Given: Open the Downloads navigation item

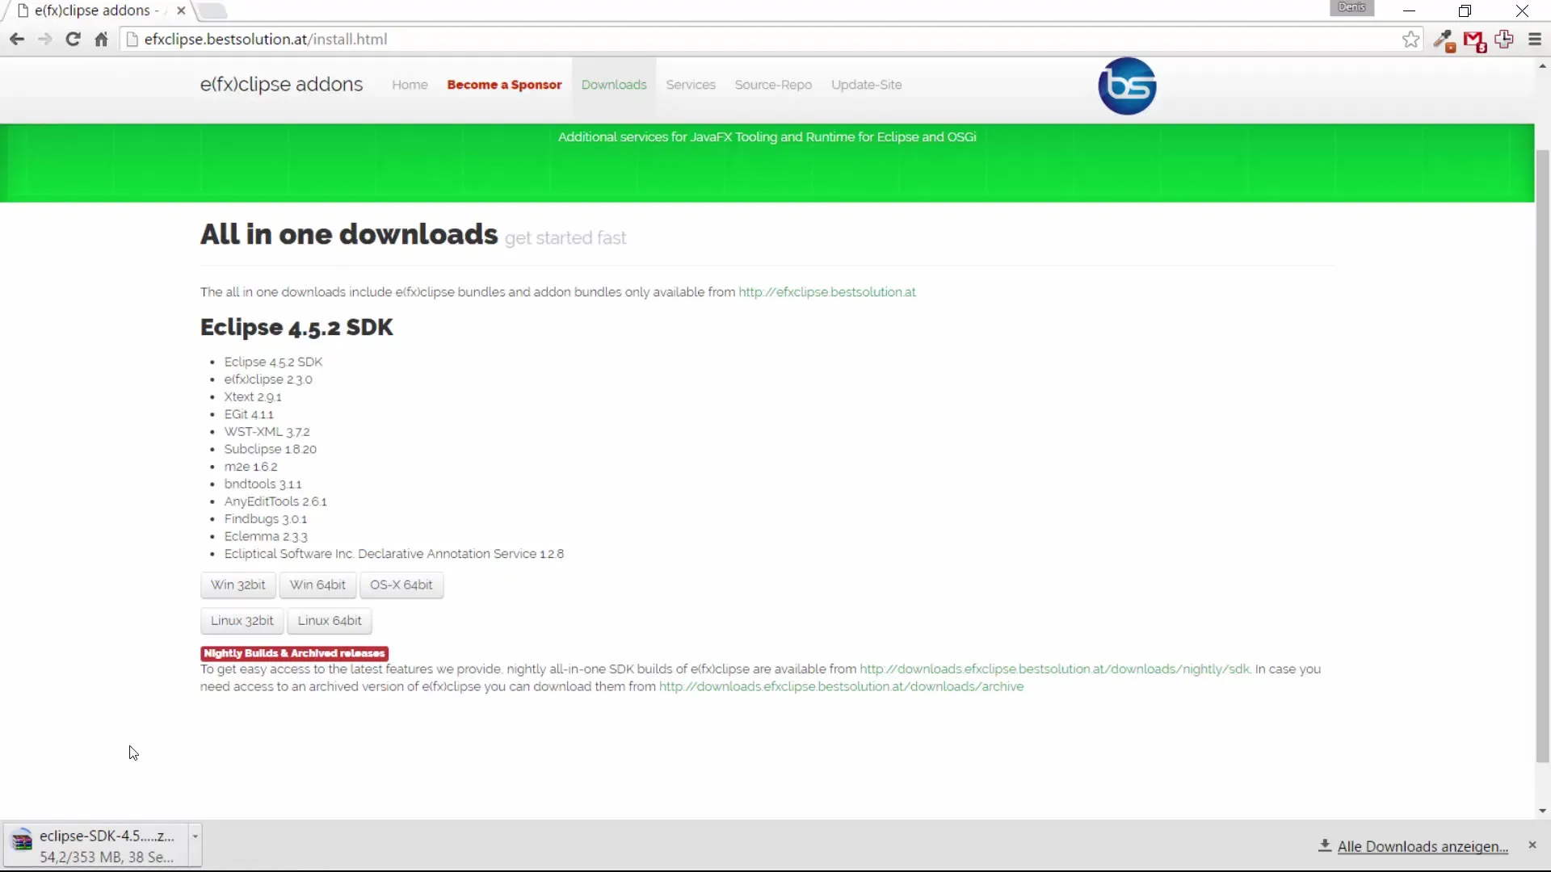Looking at the screenshot, I should (x=614, y=85).
